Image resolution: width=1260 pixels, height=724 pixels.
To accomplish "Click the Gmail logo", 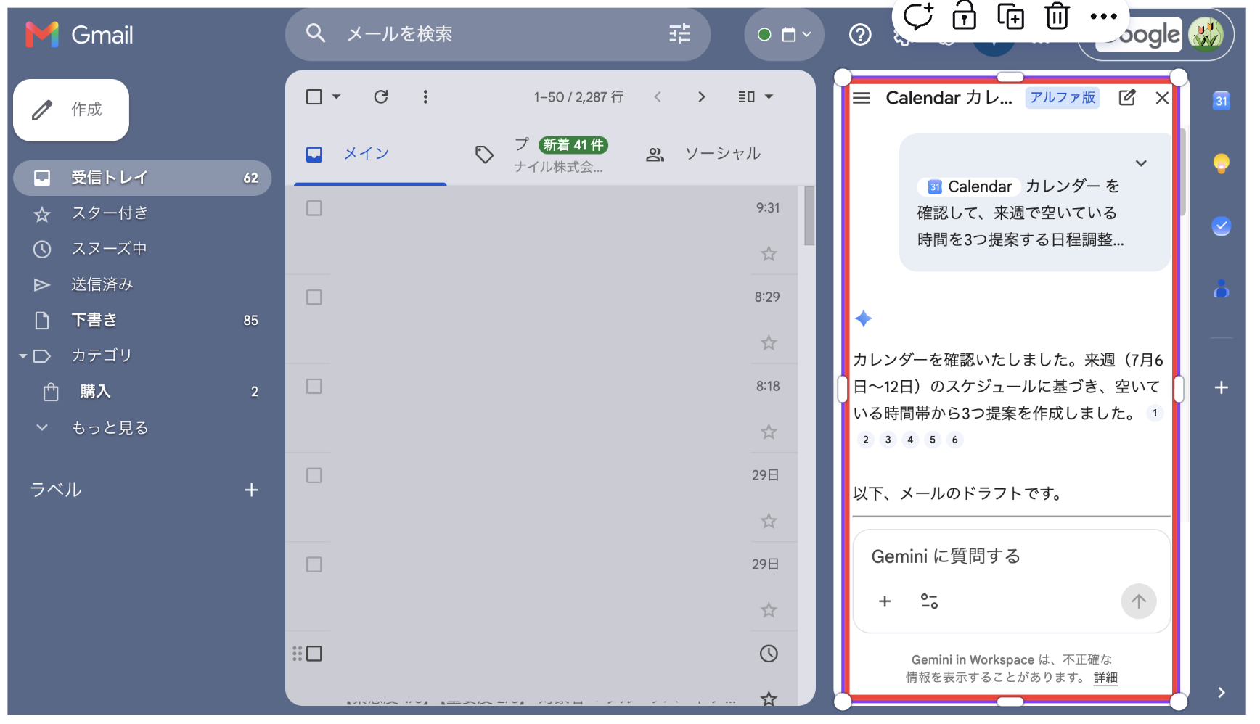I will 79,35.
